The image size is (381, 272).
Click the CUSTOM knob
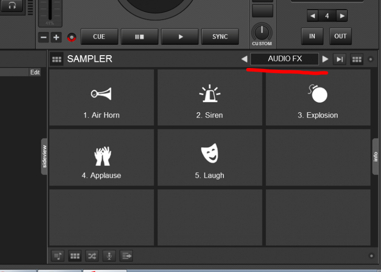[x=261, y=32]
